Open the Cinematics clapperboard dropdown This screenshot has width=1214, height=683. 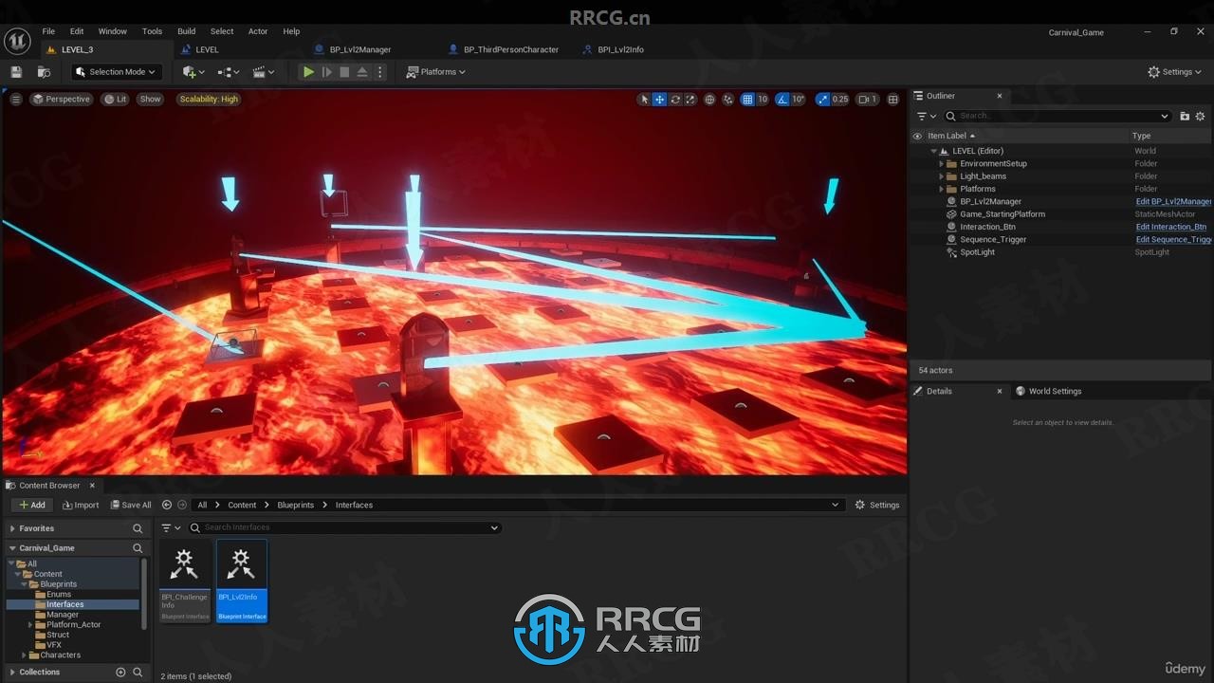(264, 72)
